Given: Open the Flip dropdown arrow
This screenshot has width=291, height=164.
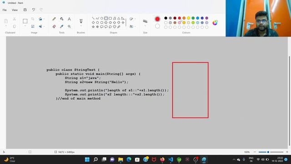Looking at the screenshot, I should pyautogui.click(x=45, y=26).
